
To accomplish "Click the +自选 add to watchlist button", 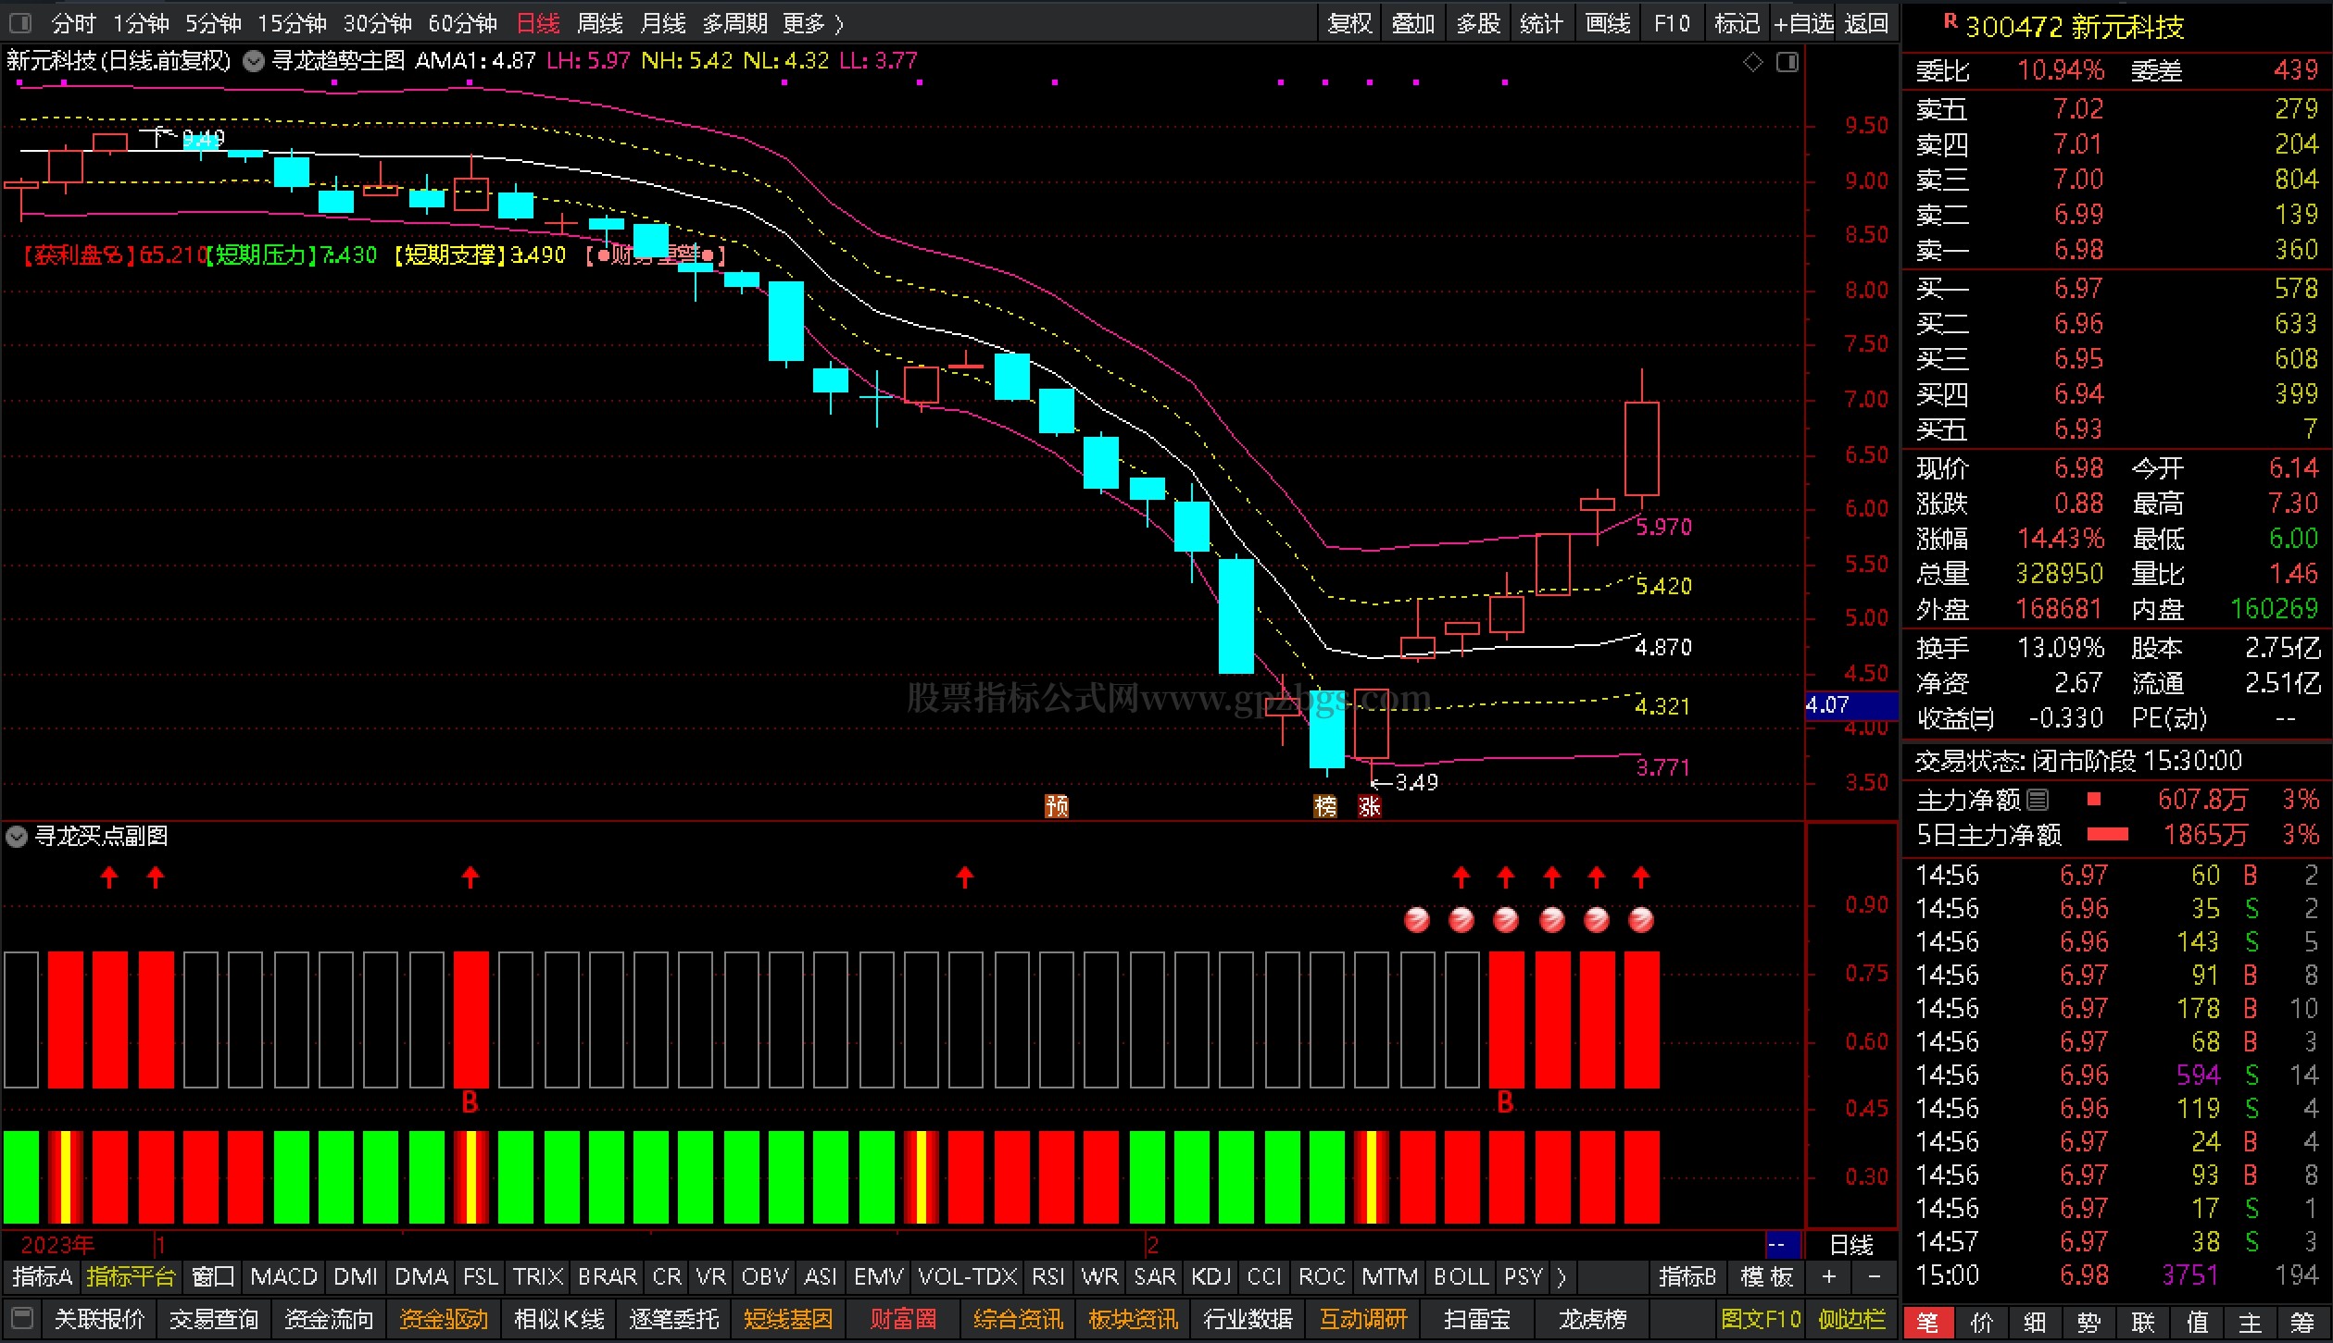I will [x=1802, y=23].
